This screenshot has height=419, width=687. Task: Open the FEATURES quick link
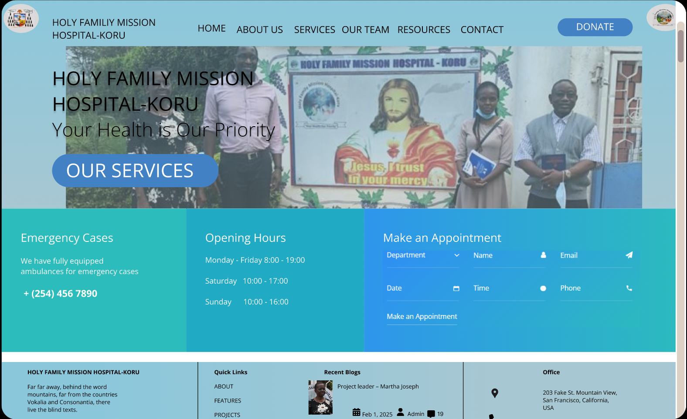pyautogui.click(x=228, y=401)
